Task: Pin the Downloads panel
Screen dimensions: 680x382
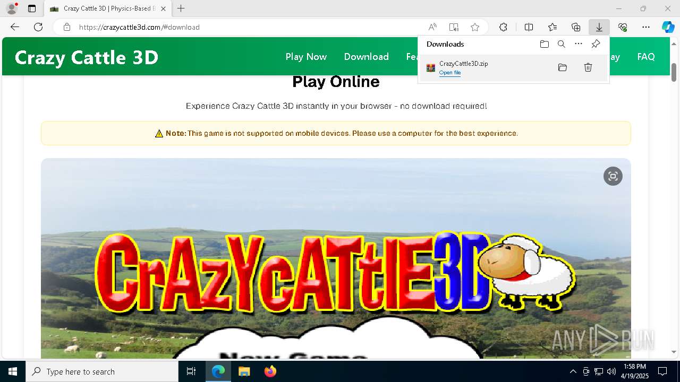Action: tap(596, 44)
